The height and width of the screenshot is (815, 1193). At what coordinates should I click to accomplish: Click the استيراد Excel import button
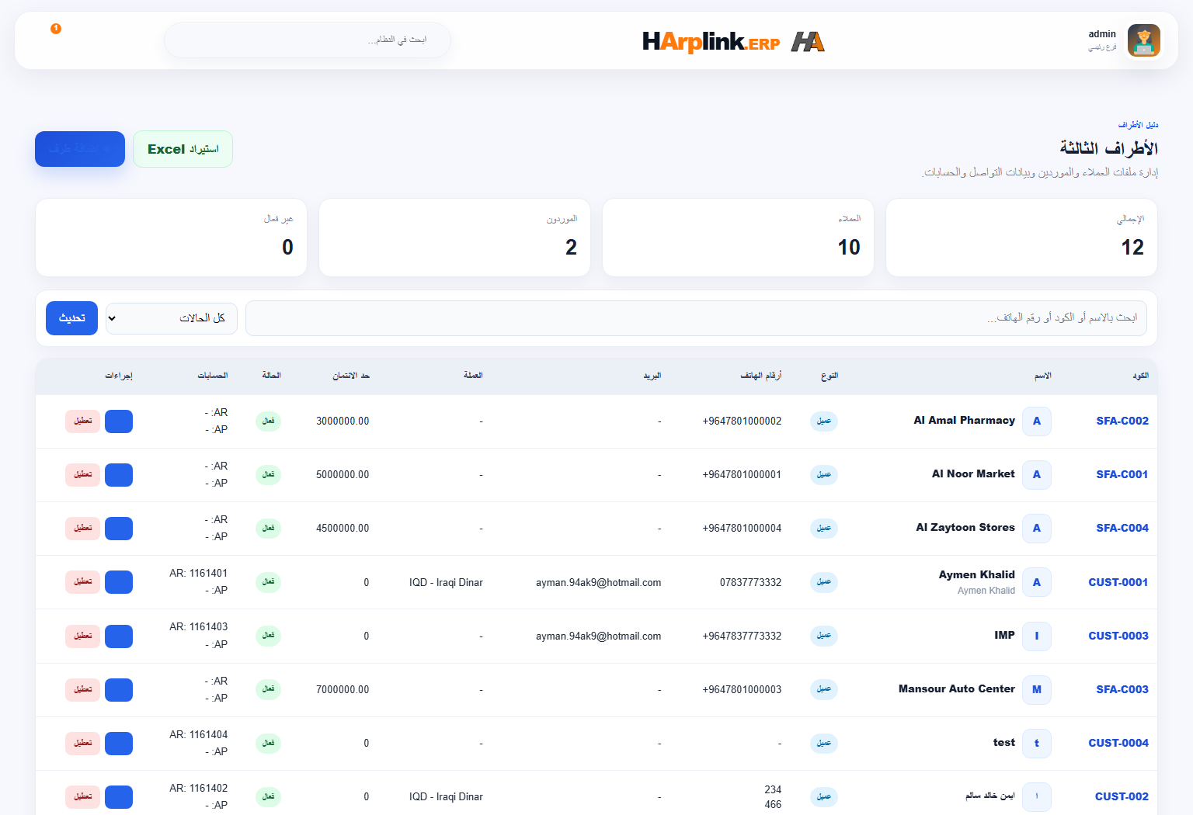[x=183, y=149]
